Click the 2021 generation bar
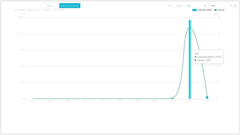Screen dimensions: 240x135 pyautogui.click(x=190, y=60)
